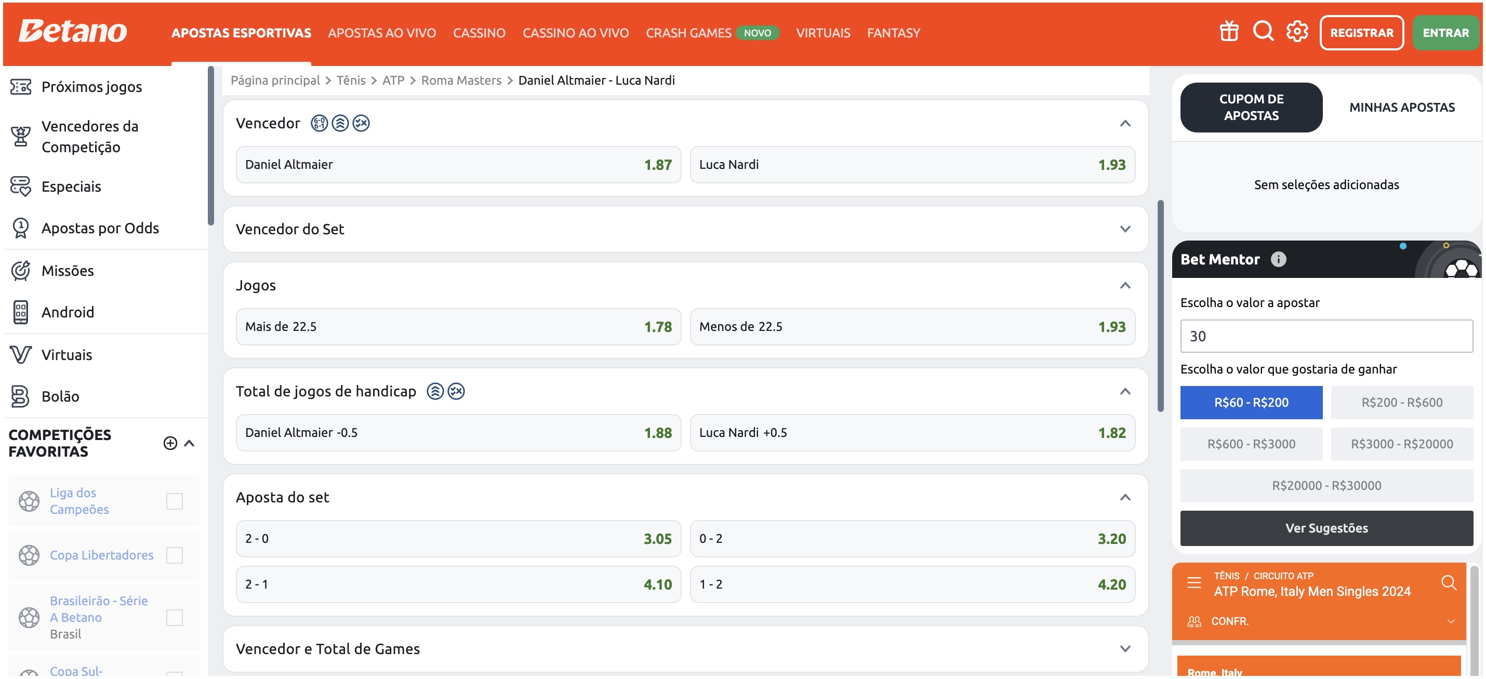Bet on Mais de 22.5 at 1.78
The width and height of the screenshot is (1486, 679).
(458, 327)
